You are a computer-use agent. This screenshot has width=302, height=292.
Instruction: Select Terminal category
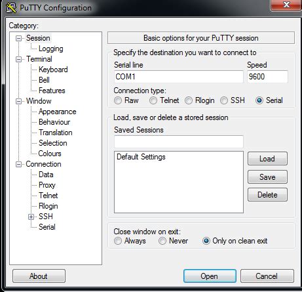tap(39, 59)
